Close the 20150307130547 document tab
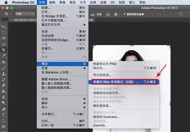Viewport: 190px width, 132px height. coord(11,20)
